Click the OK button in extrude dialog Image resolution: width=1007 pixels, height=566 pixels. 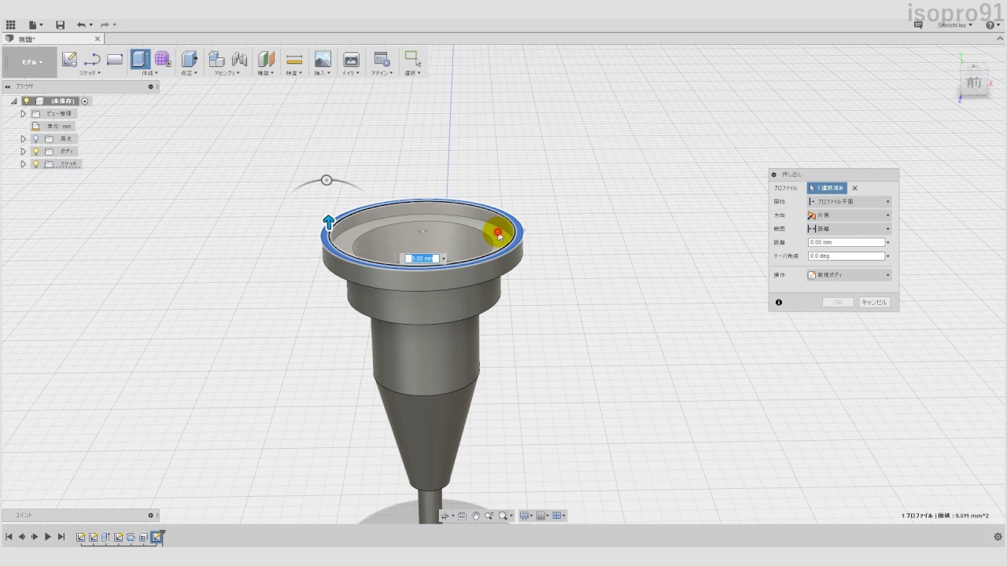pyautogui.click(x=838, y=303)
